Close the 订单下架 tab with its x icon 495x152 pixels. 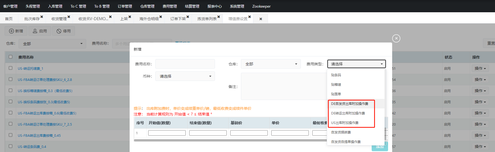tap(188, 17)
